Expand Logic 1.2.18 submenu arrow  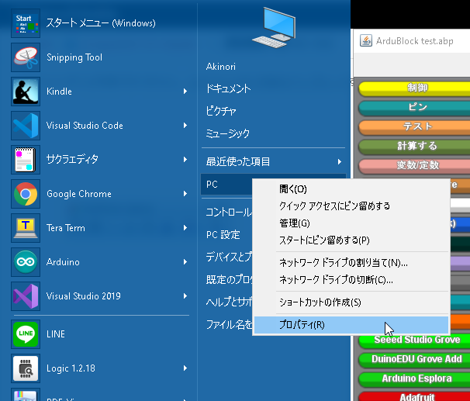tap(185, 368)
